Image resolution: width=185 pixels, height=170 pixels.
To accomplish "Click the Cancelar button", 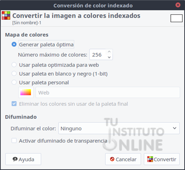I will (x=123, y=159).
